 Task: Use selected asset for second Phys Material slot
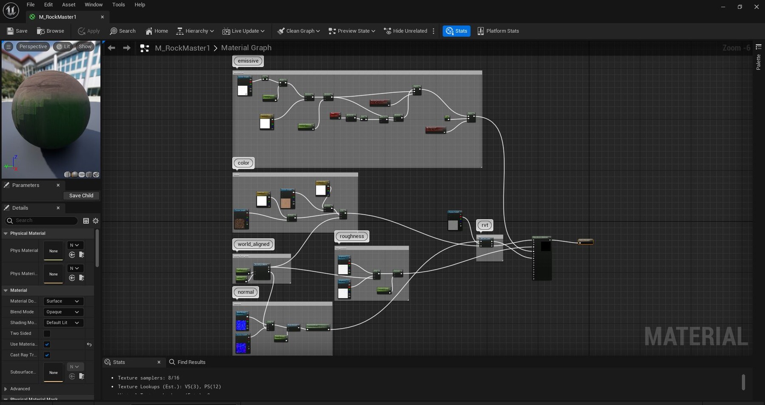coord(72,278)
